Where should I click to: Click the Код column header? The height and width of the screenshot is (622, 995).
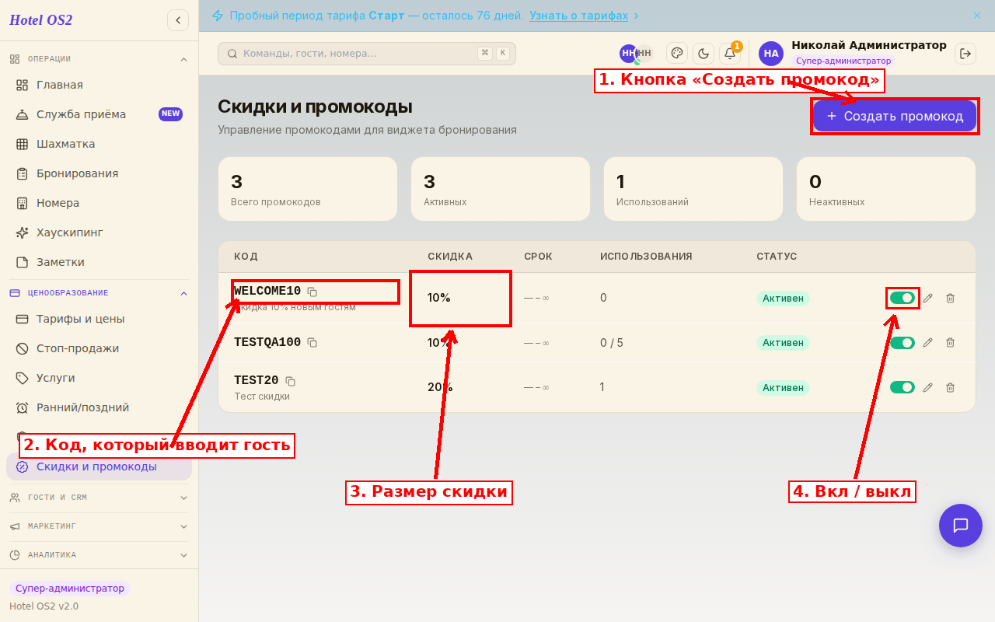pos(246,257)
